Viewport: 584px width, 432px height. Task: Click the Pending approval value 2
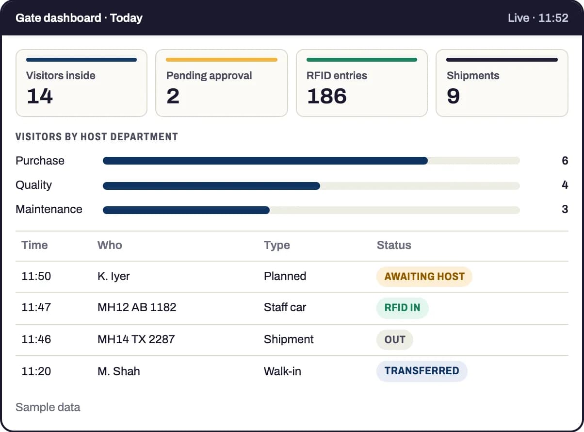pos(173,96)
